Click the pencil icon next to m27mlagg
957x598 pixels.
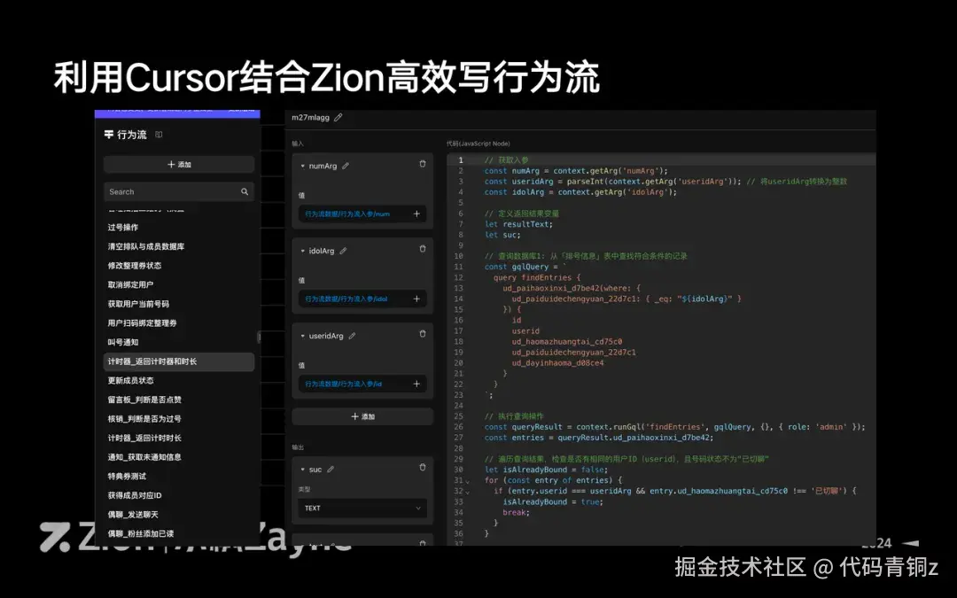pos(338,117)
